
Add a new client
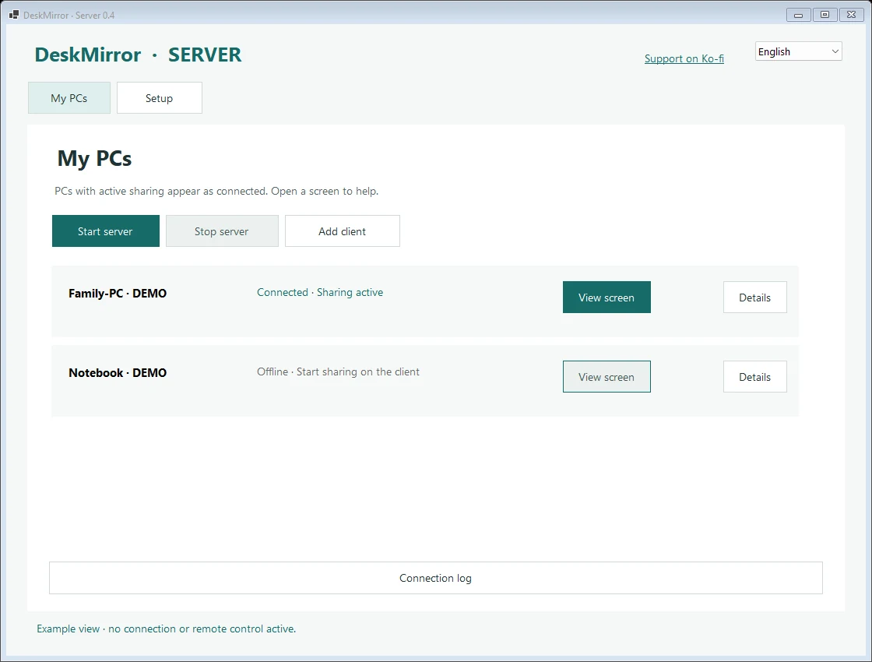pyautogui.click(x=342, y=231)
